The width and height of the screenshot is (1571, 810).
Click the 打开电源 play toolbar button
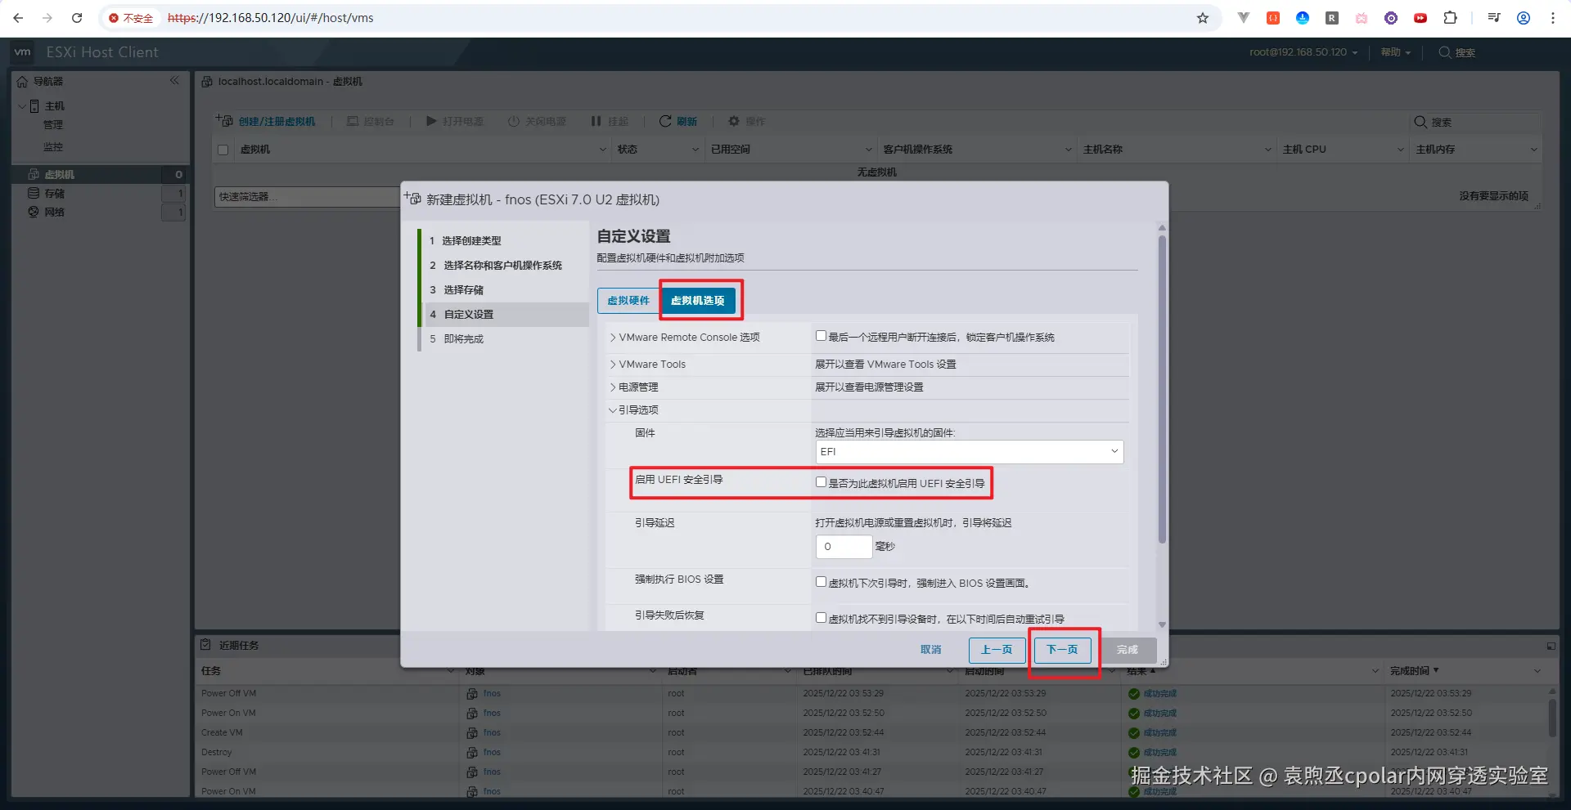click(455, 121)
